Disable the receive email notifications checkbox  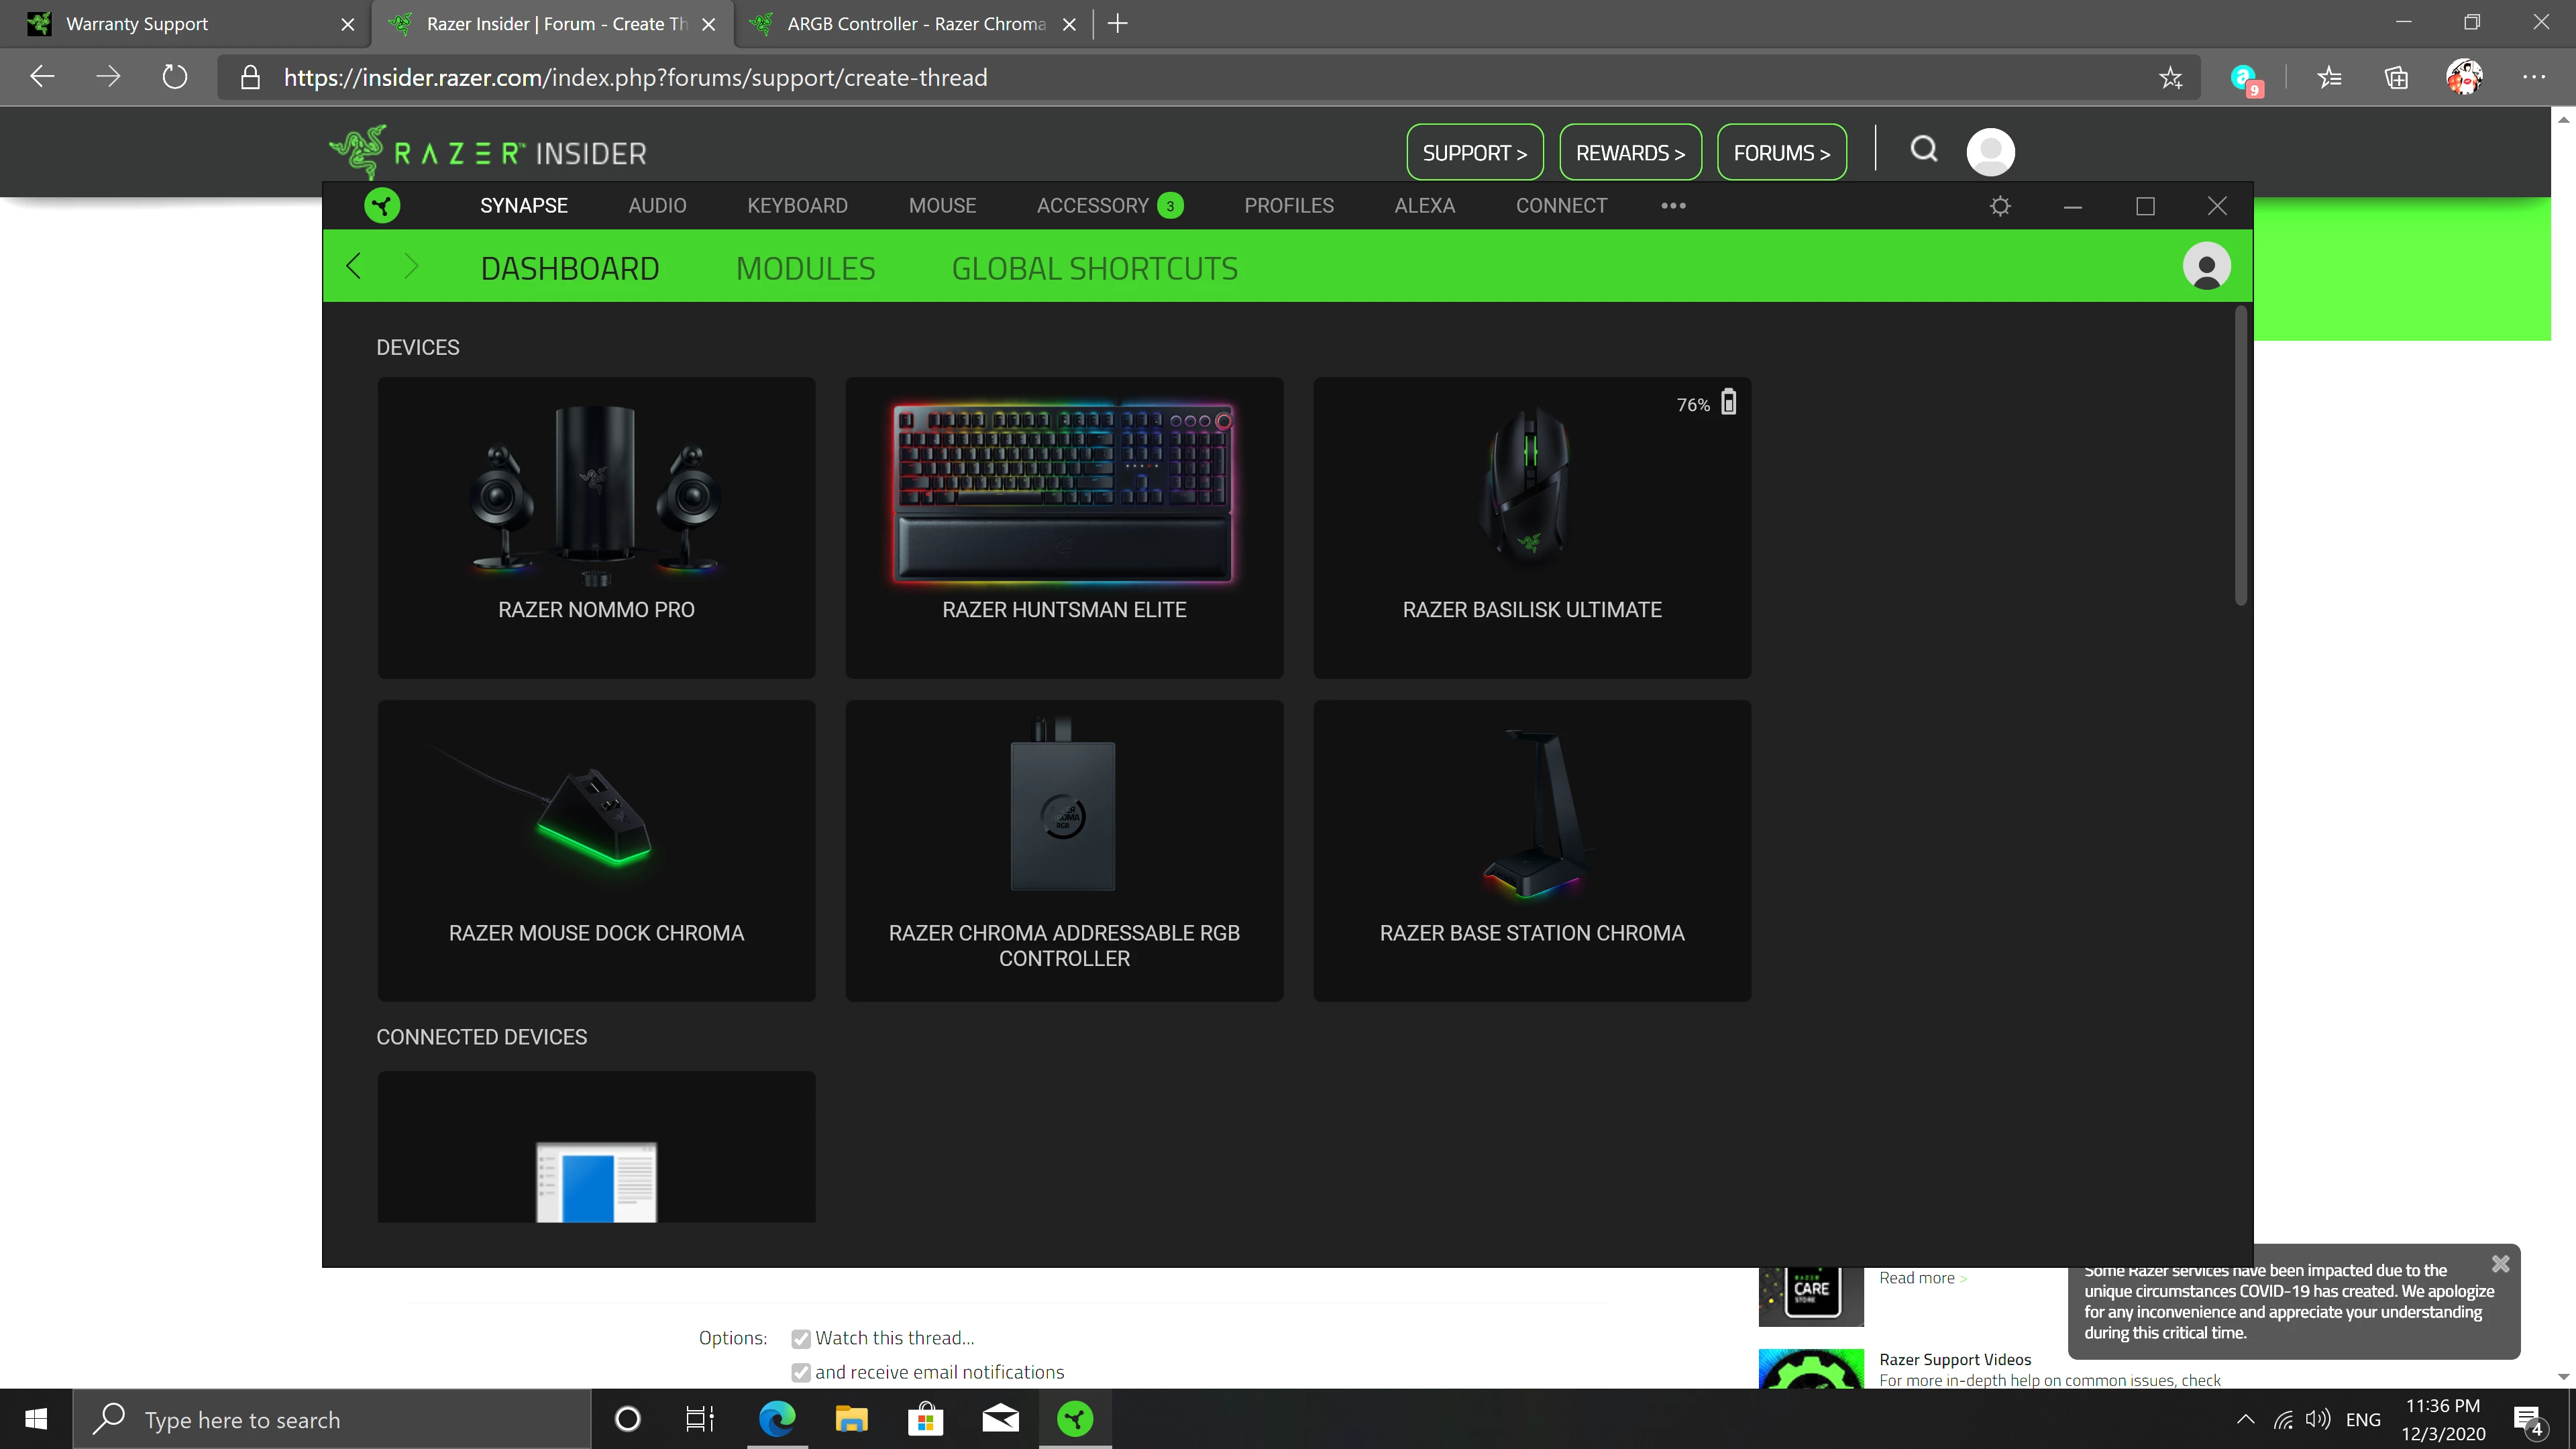coord(800,1372)
